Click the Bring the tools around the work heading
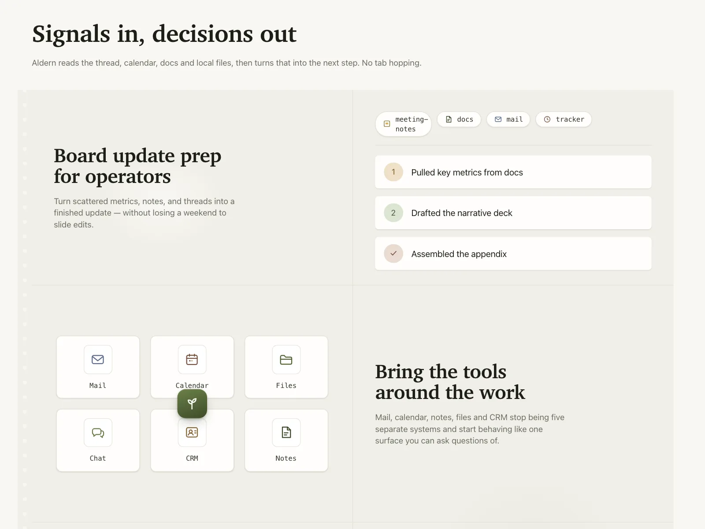 (450, 382)
